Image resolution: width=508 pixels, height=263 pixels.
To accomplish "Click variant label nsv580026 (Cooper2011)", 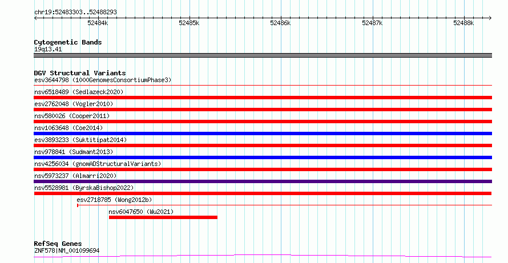I will point(72,116).
